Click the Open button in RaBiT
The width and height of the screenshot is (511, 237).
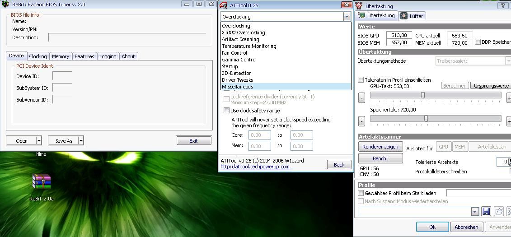(x=22, y=141)
